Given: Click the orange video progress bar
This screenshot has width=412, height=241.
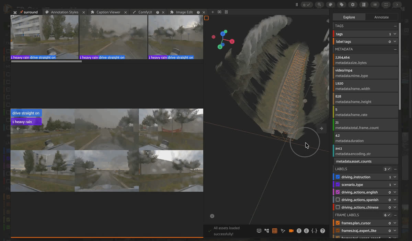Looking at the screenshot, I should (107, 237).
